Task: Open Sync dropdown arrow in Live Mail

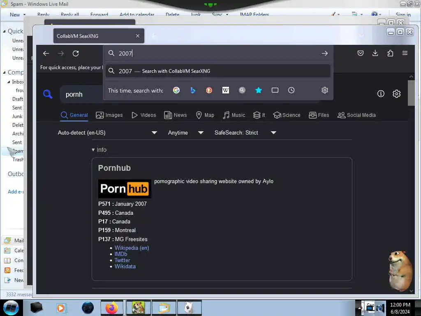Action: (227, 14)
